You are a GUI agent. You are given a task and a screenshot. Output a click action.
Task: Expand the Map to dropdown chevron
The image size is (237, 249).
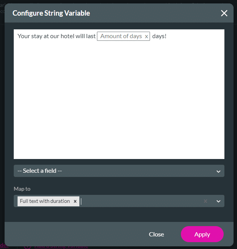coord(219,201)
